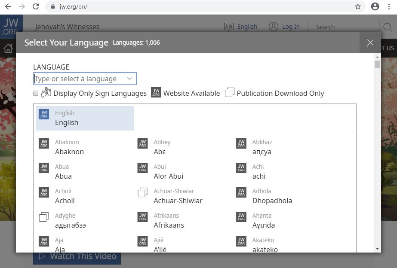
Task: Select the Afrikaans language
Action: coord(169,220)
